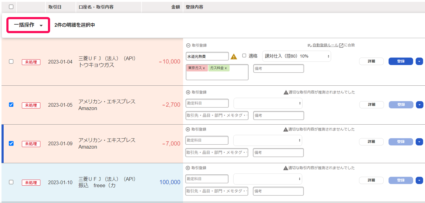425x203 pixels.
Task: Click 未処理 badge in 2023-01-10 row
Action: 31,183
